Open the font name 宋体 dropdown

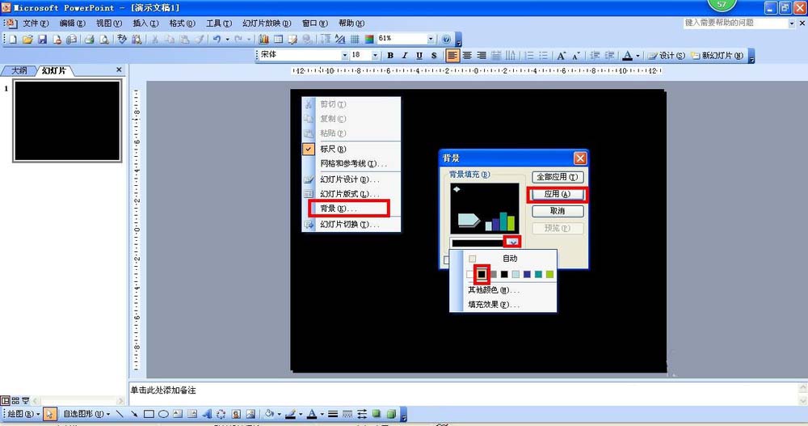345,55
